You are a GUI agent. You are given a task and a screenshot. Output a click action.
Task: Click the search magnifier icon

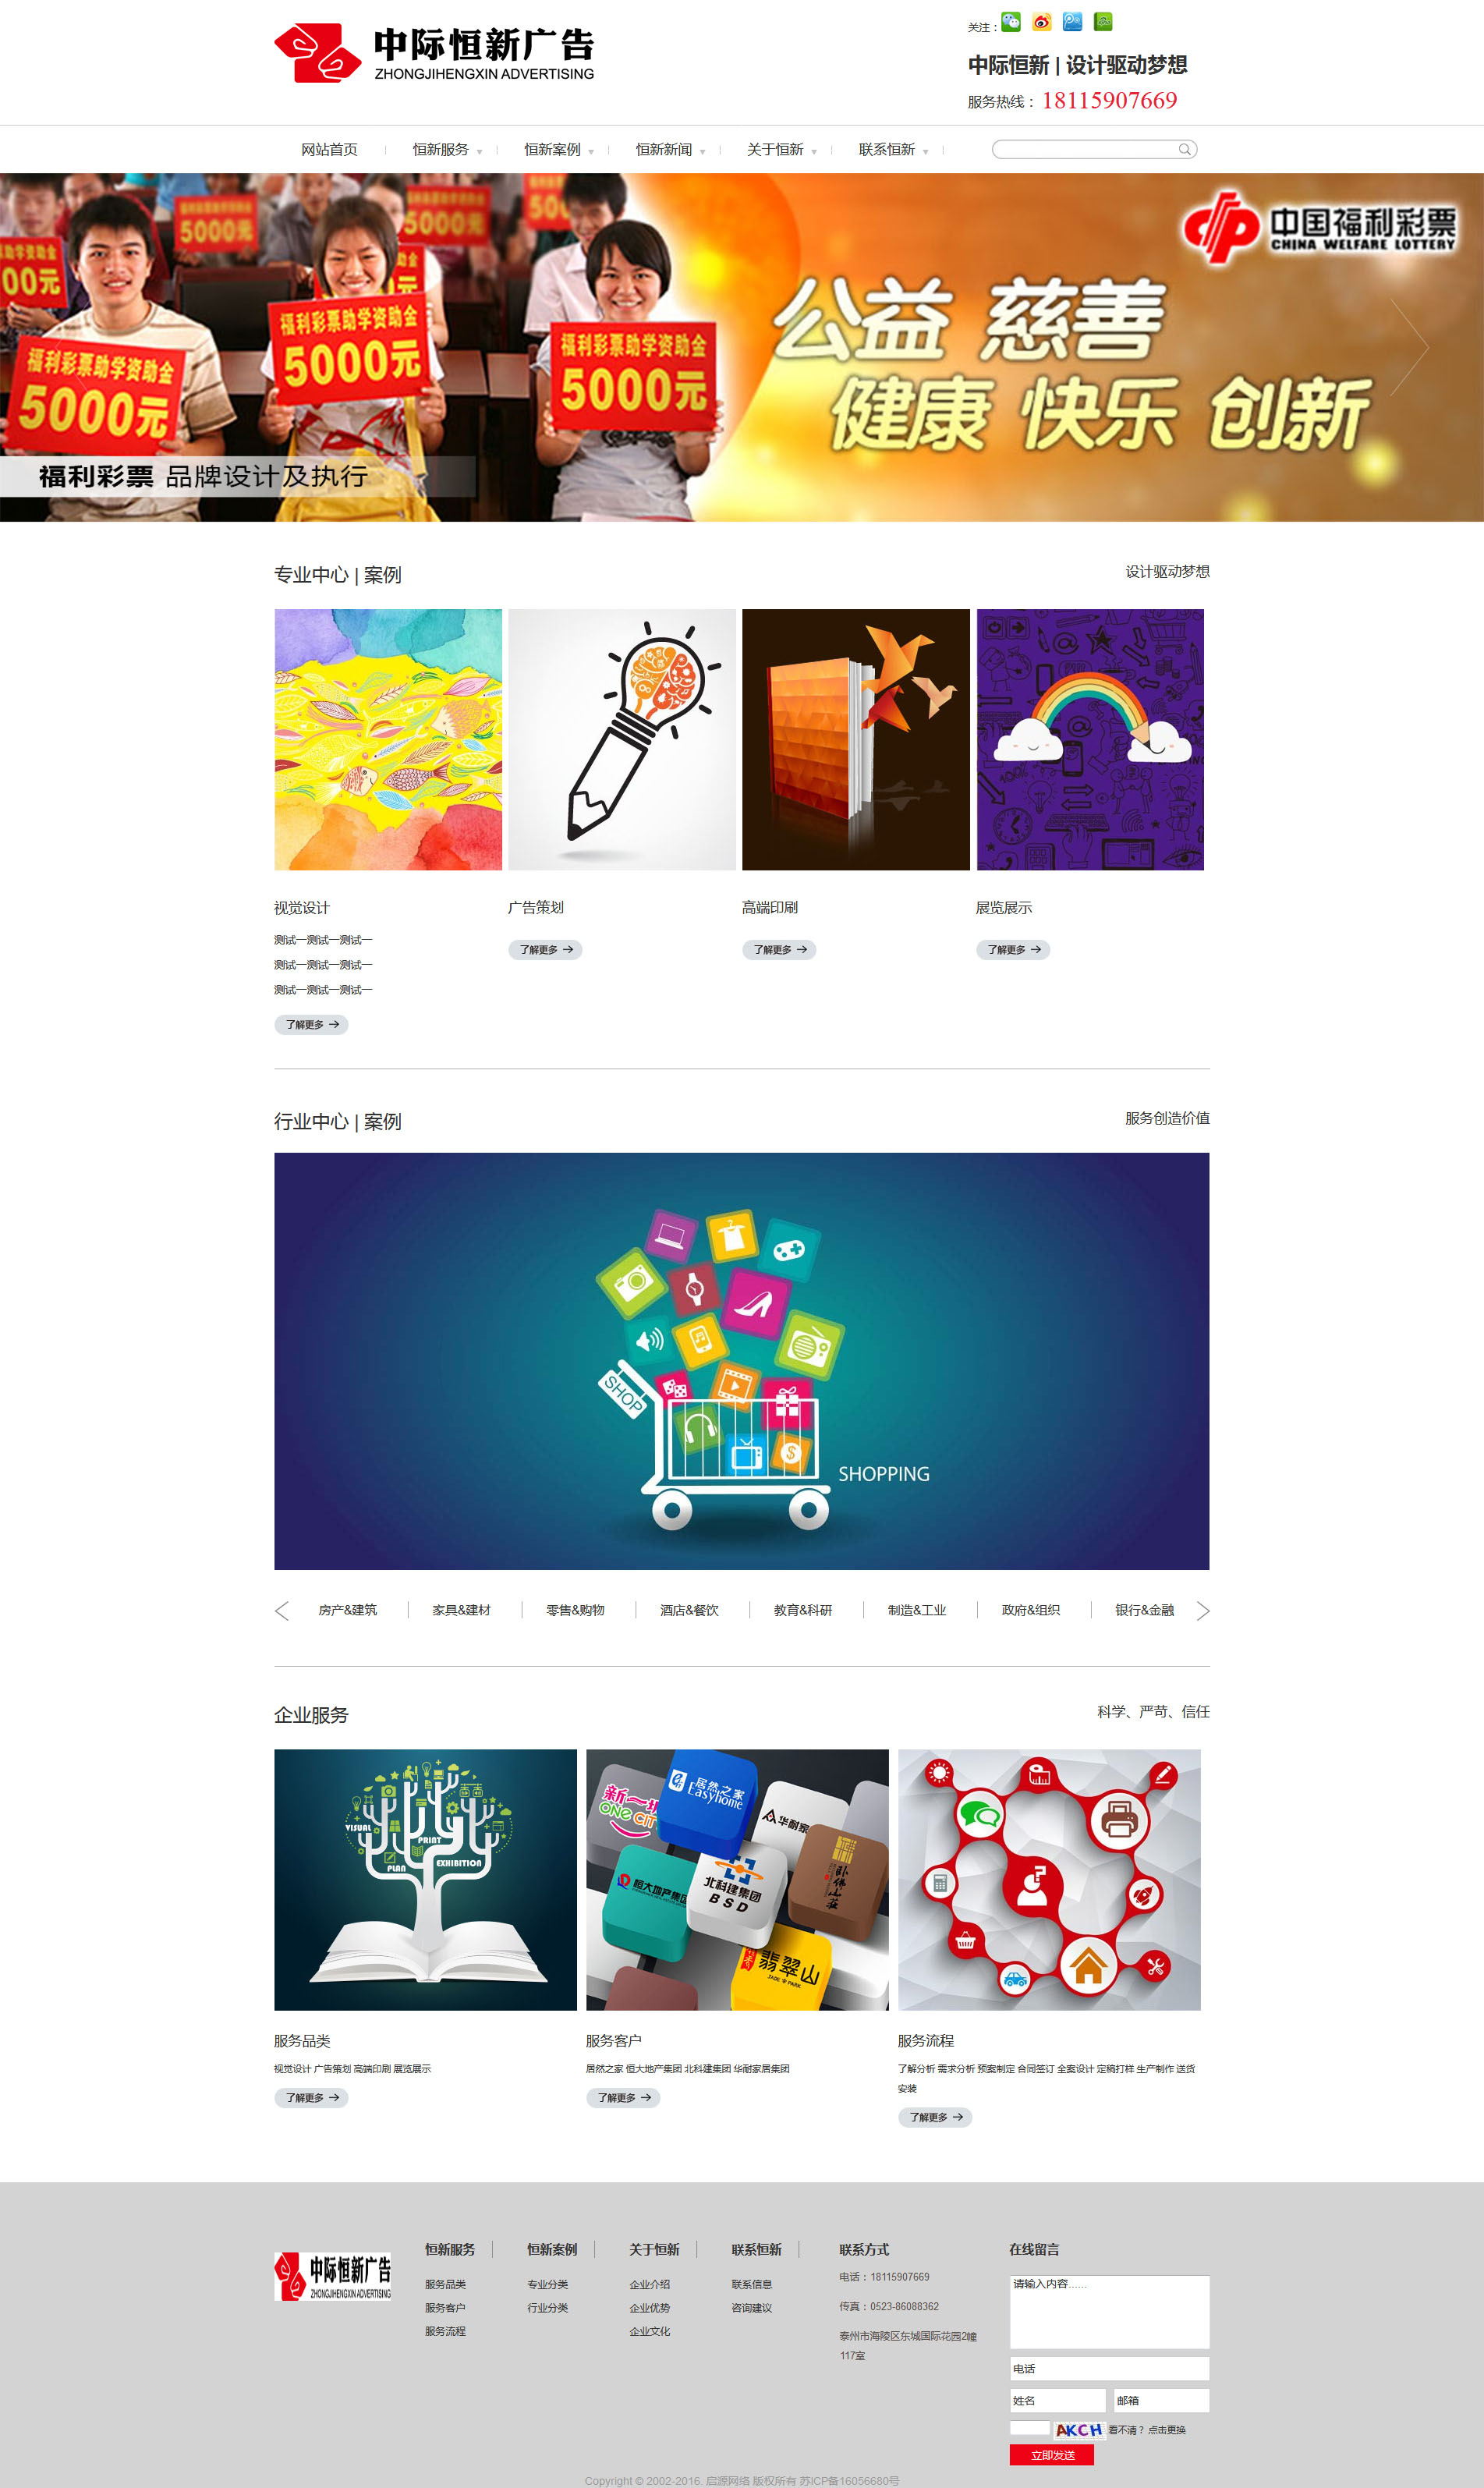coord(1184,149)
